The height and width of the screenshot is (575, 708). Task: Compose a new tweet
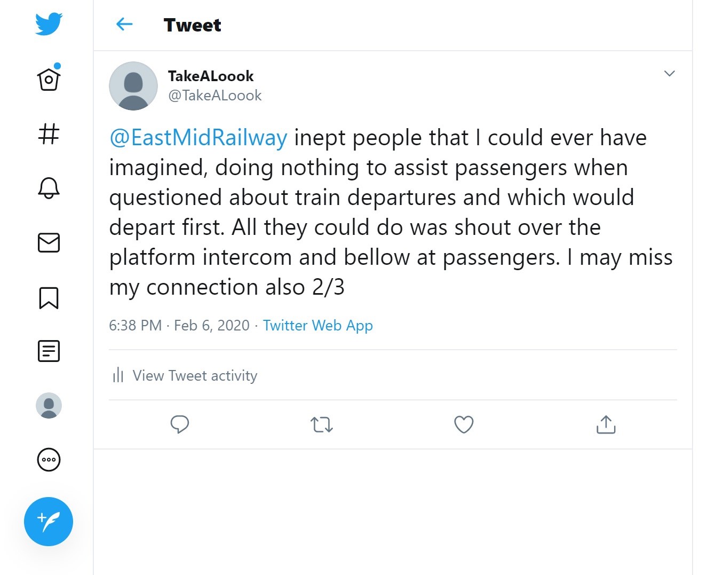(x=49, y=522)
